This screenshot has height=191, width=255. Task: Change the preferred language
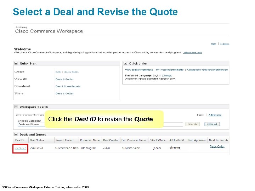pyautogui.click(x=167, y=76)
